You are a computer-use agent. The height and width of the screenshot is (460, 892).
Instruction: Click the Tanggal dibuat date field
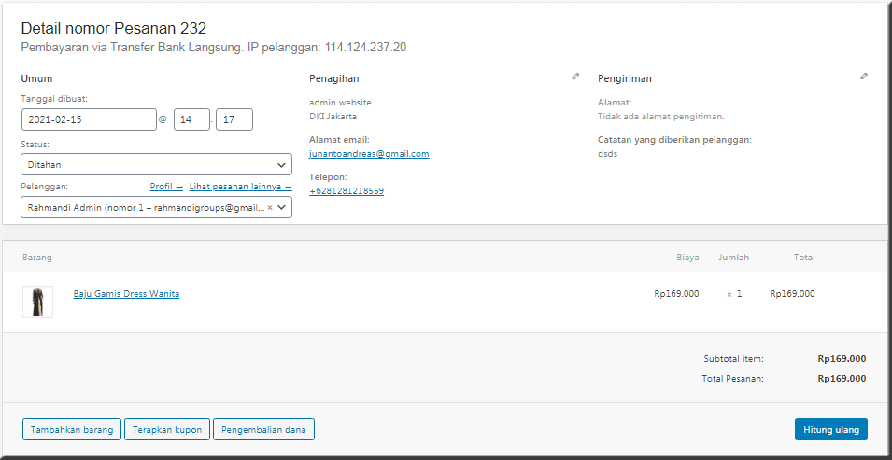(x=89, y=119)
